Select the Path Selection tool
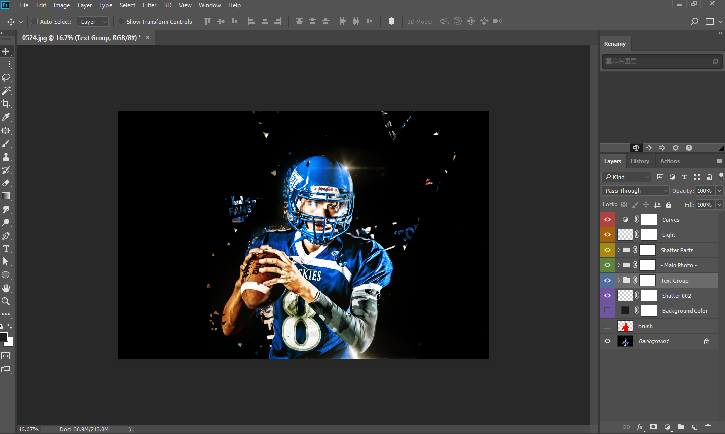The image size is (725, 434). click(x=6, y=262)
